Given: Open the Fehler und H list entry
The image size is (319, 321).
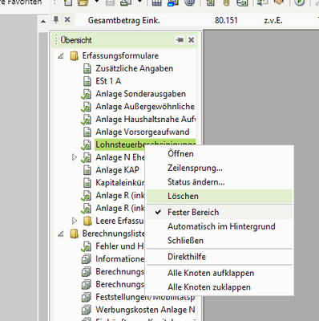Looking at the screenshot, I should click(x=119, y=246).
